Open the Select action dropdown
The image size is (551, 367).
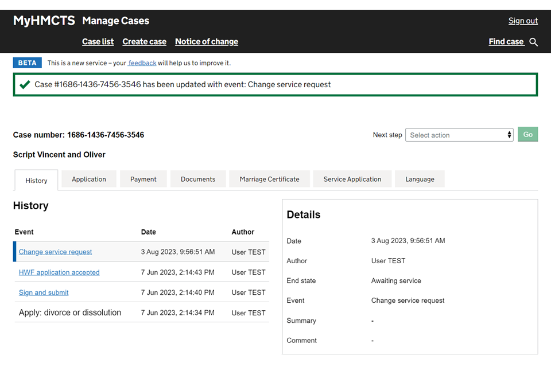pyautogui.click(x=459, y=135)
